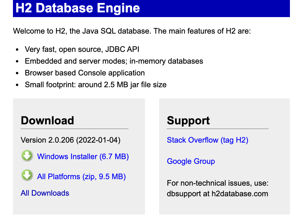Download All Platforms zip, 9.5 MB
The image size is (297, 221).
click(81, 177)
